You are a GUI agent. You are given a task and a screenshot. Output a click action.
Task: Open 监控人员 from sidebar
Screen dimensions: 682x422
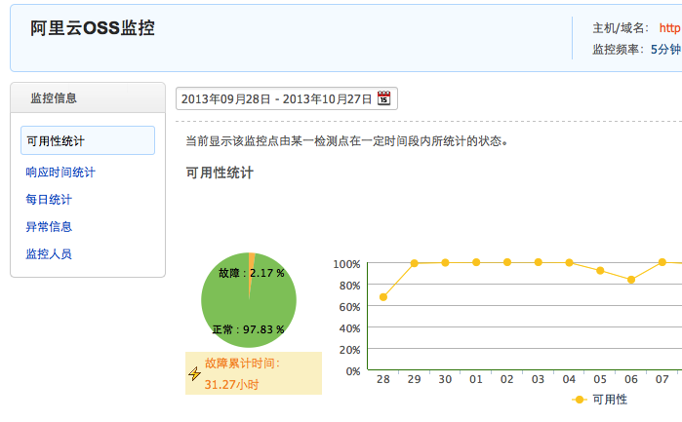coord(49,254)
